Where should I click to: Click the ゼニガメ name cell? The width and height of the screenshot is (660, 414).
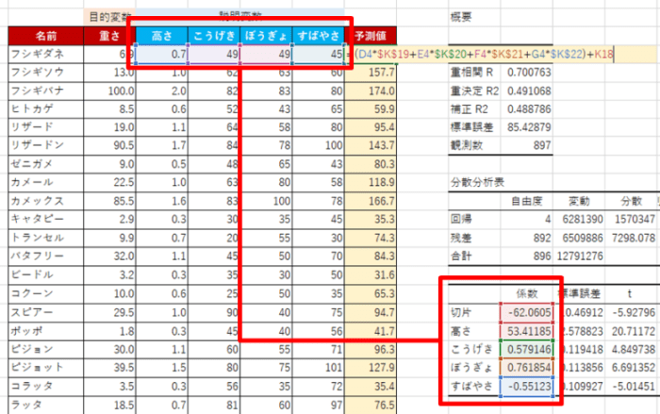(46, 163)
